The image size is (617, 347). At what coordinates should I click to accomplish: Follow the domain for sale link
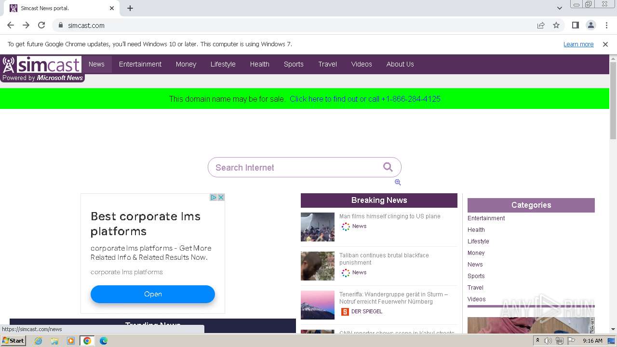tap(365, 99)
